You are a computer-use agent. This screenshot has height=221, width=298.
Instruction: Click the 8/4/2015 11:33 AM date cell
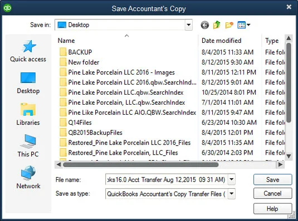tap(227, 52)
